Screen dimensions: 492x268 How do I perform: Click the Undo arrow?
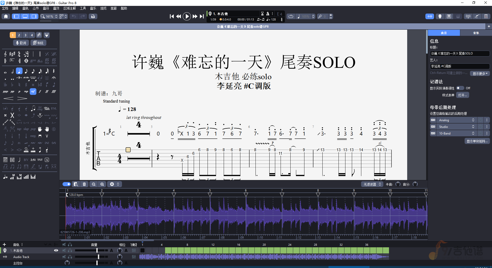click(x=74, y=16)
